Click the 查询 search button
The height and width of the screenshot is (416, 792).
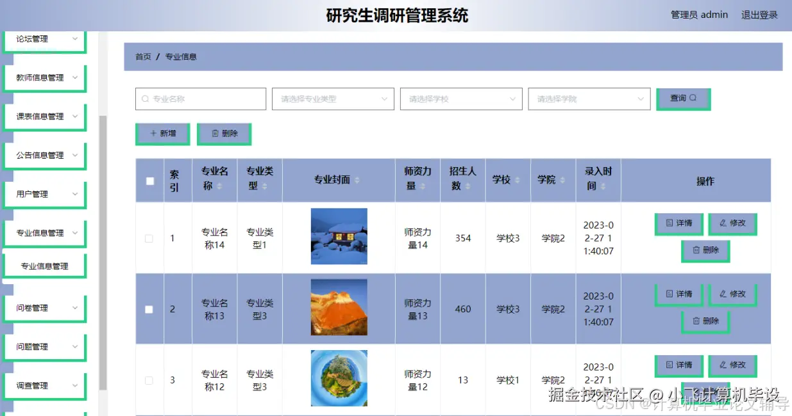pyautogui.click(x=682, y=99)
